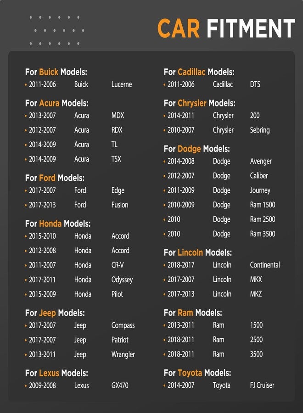Click the For Ram Models heading
Image resolution: width=303 pixels, height=413 pixels.
(193, 313)
